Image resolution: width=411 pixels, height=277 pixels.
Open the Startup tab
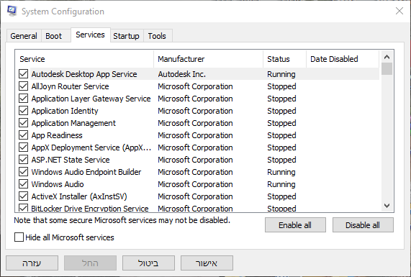coord(126,36)
